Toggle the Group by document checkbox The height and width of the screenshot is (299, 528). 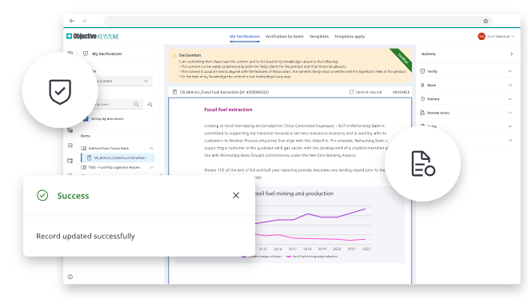(86, 119)
